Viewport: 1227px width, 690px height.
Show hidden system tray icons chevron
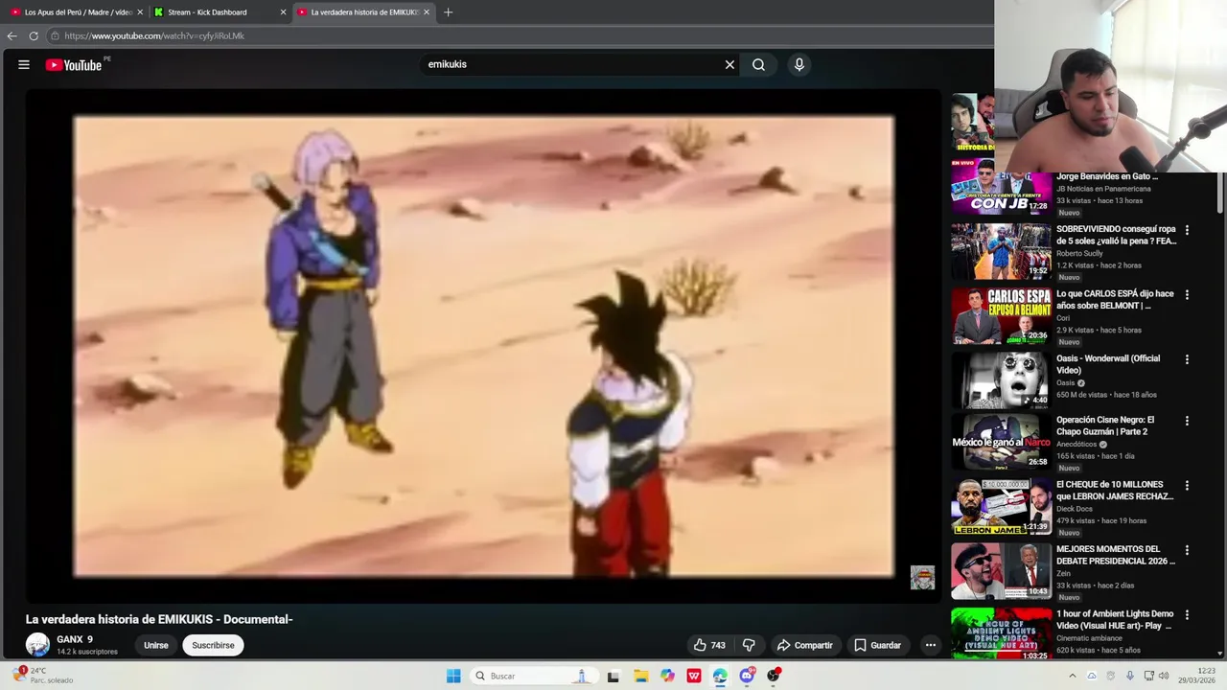pyautogui.click(x=1073, y=676)
